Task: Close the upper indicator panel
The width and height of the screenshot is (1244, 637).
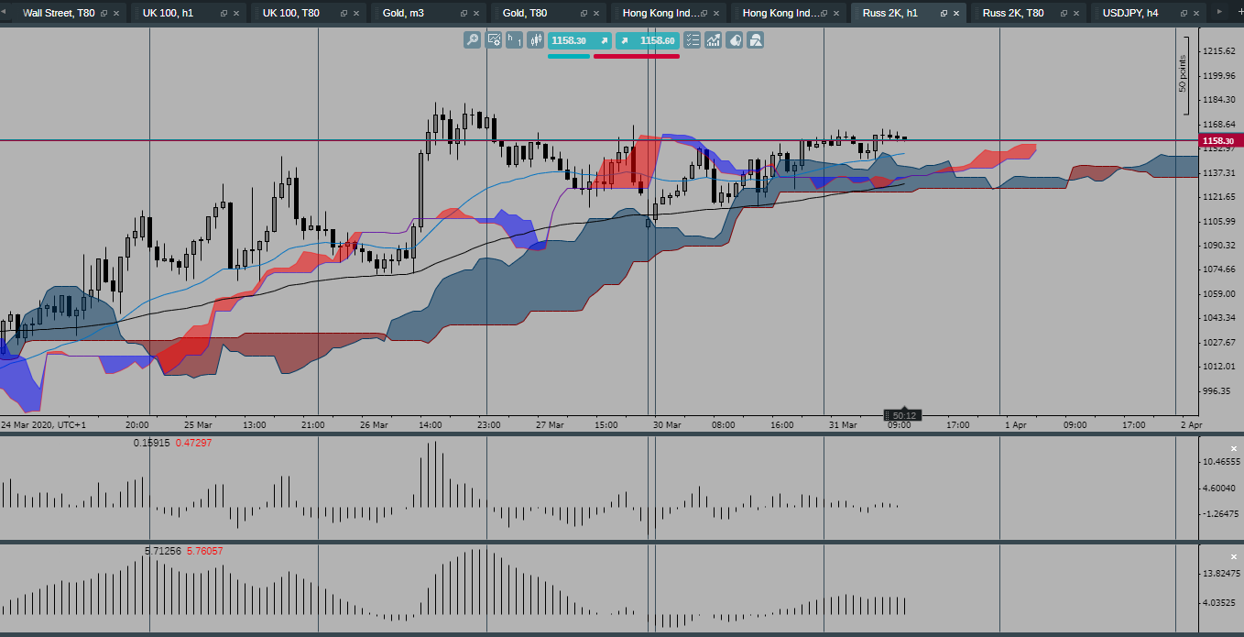Action: pyautogui.click(x=1233, y=448)
